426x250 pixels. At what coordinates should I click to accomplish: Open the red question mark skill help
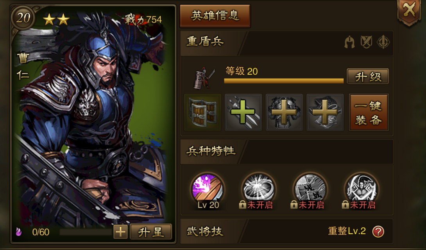tap(378, 232)
